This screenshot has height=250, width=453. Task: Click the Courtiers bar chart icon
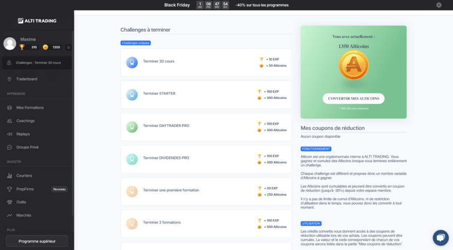point(10,176)
